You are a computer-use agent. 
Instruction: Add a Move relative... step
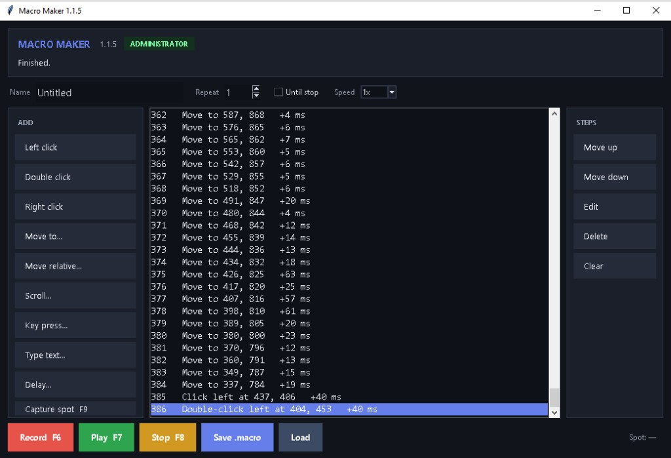click(75, 266)
